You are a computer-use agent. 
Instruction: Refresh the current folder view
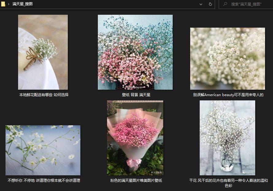[210, 4]
